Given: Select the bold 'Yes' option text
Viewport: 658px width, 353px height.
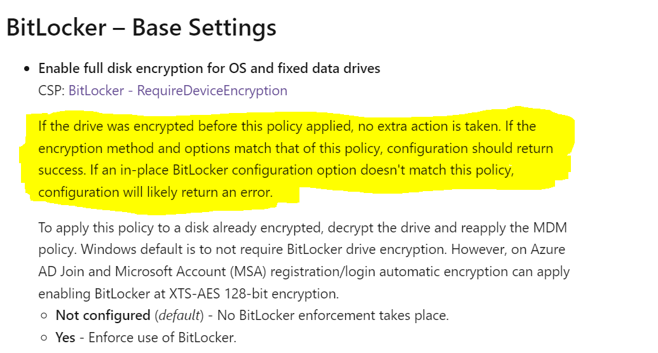Looking at the screenshot, I should (65, 338).
